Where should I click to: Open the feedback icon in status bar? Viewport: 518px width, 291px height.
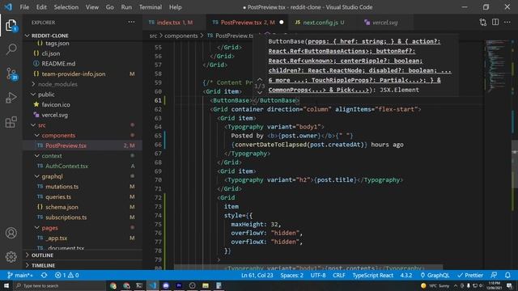(494, 275)
